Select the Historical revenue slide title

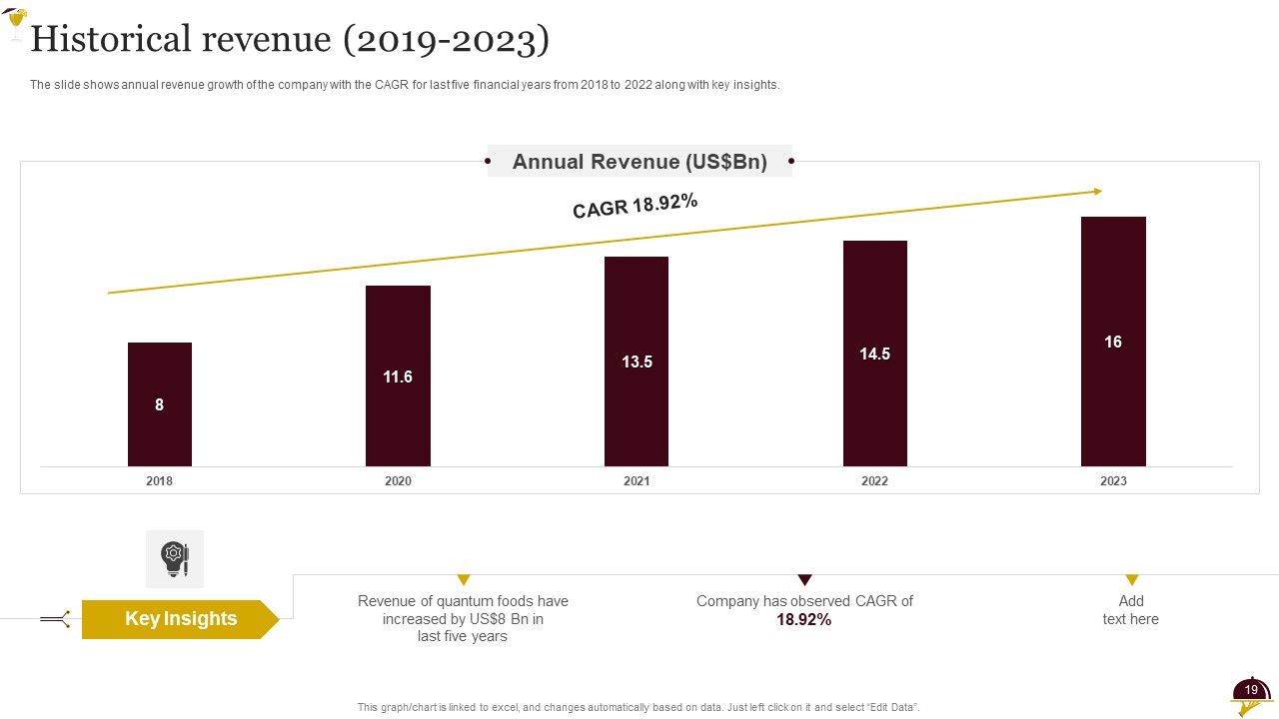[290, 39]
